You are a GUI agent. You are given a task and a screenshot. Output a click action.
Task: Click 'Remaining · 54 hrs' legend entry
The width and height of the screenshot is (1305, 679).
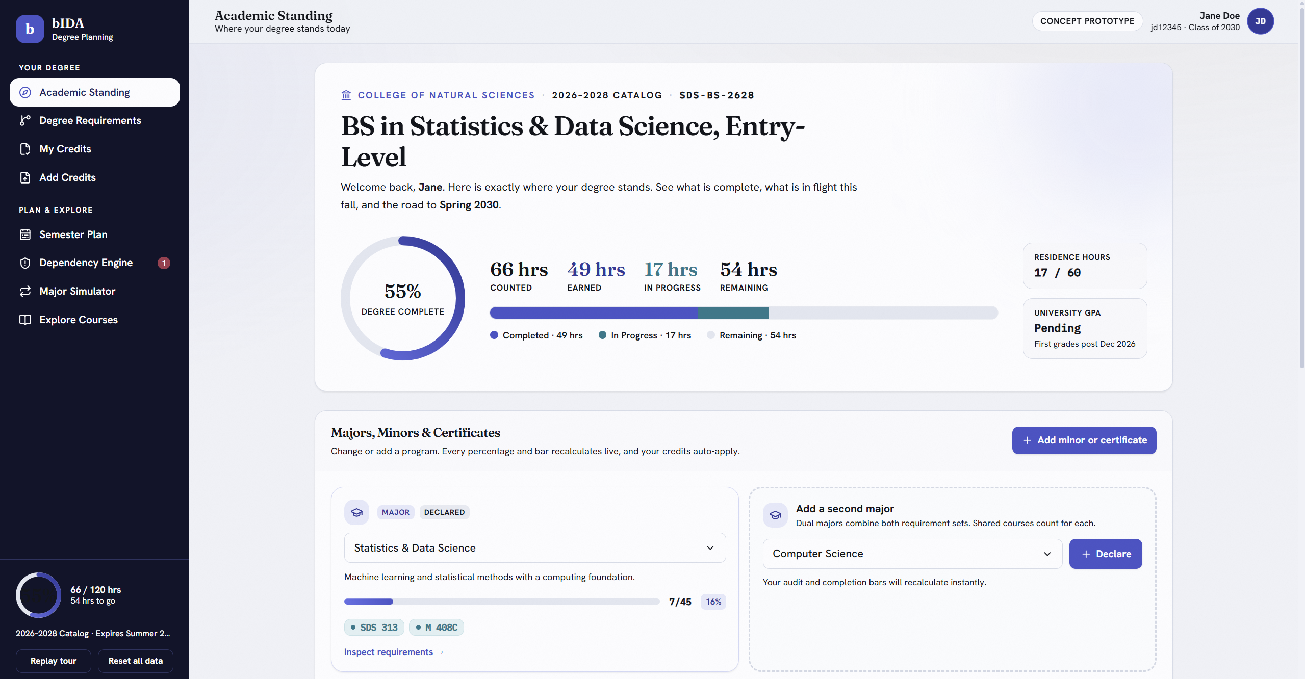tap(751, 335)
